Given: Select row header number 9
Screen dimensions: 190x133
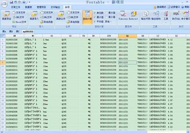Looking at the screenshot, I should [x=3, y=62].
